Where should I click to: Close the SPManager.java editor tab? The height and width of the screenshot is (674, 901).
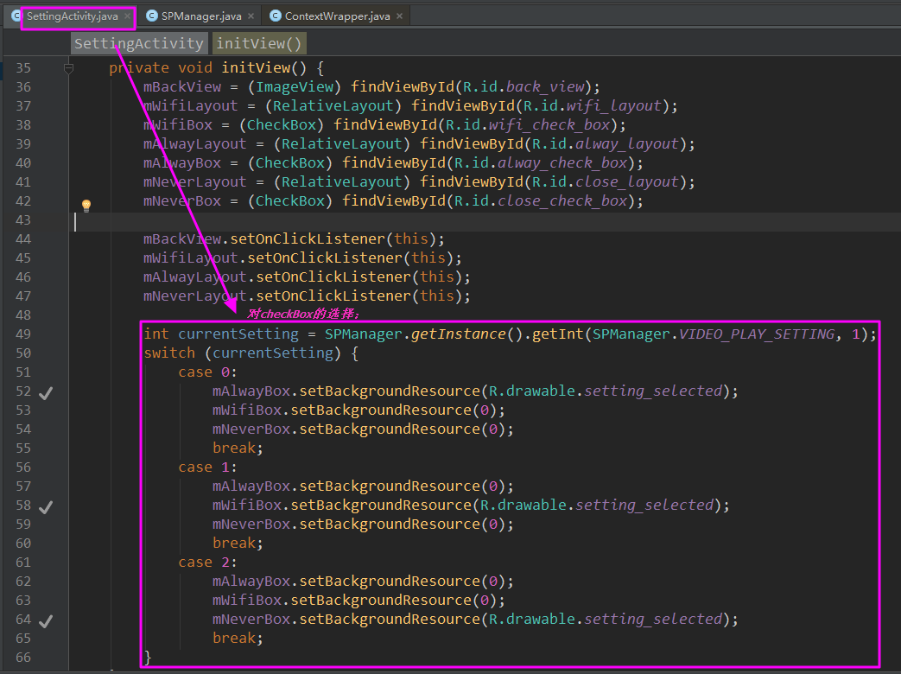point(250,16)
